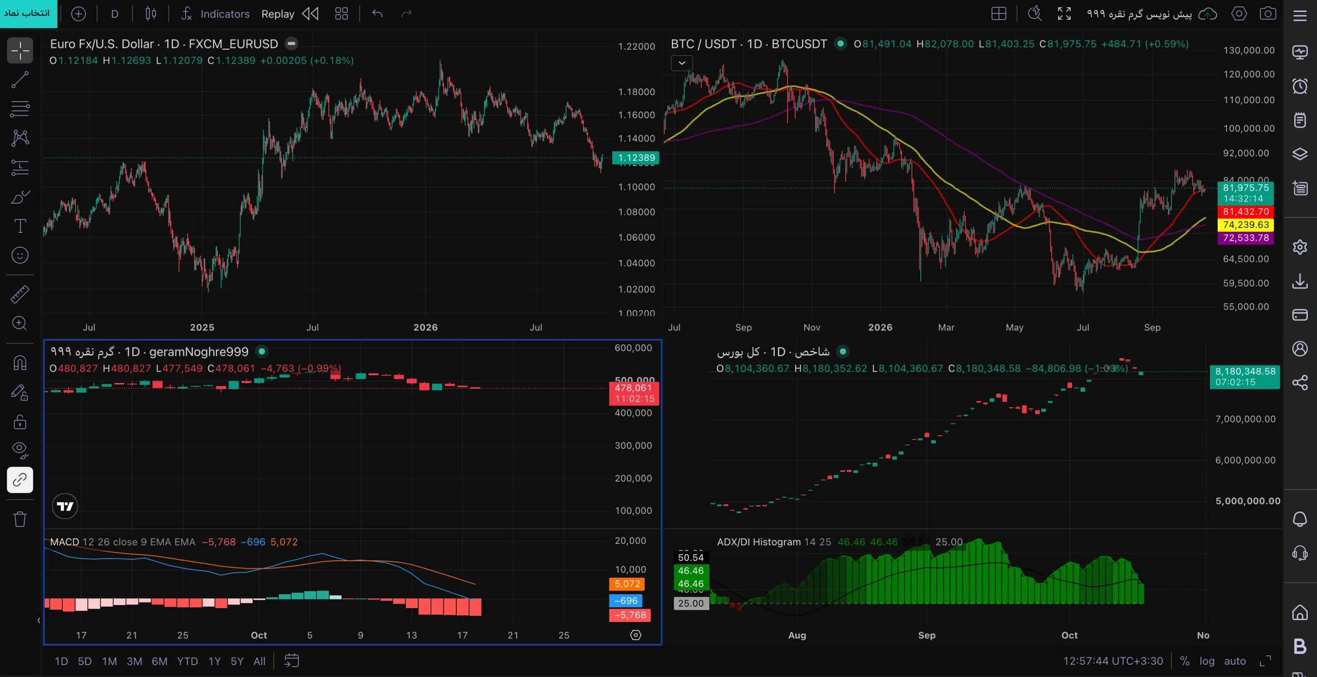This screenshot has width=1317, height=677.
Task: Open the Indicators menu
Action: tap(215, 14)
